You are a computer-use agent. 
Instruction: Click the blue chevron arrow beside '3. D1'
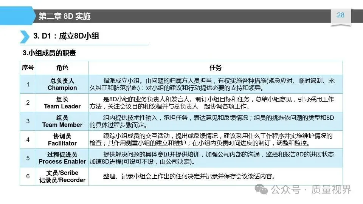point(25,37)
